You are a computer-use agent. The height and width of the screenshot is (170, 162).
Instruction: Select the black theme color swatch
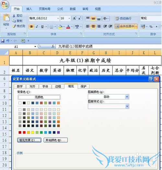(x=24, y=103)
